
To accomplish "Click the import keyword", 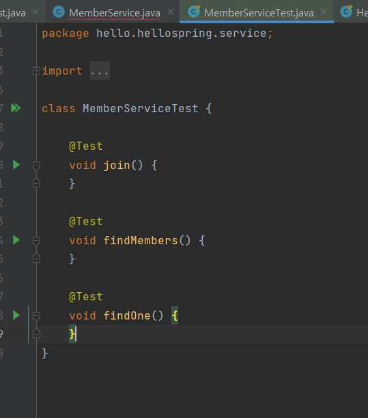I will (x=62, y=71).
